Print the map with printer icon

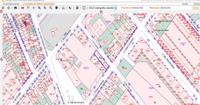(77, 8)
